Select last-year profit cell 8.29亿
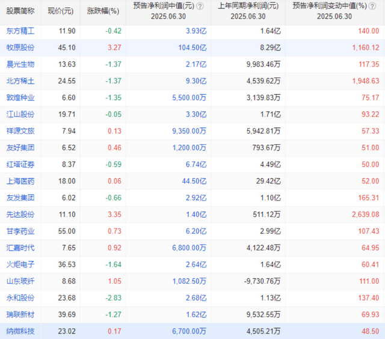Screen dimensions: 385x339 [270, 47]
